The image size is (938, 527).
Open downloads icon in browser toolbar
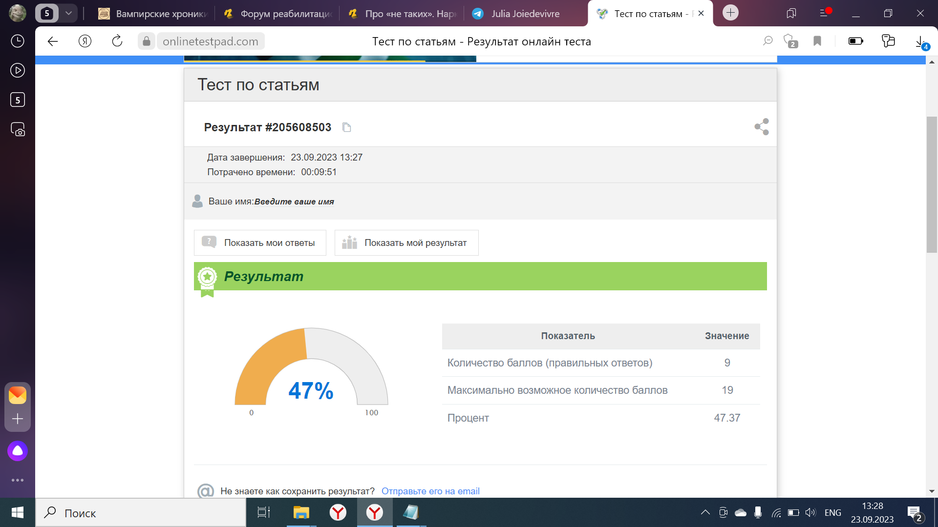920,41
